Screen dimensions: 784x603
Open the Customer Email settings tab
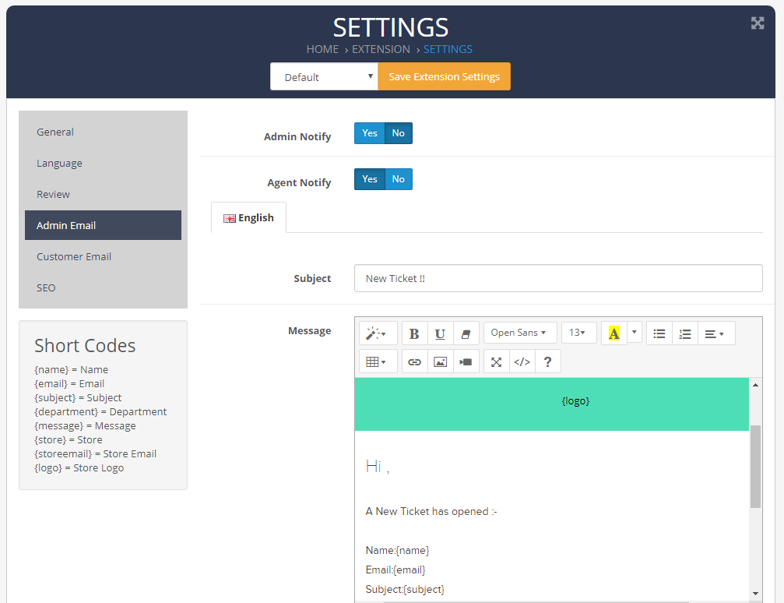[x=74, y=256]
